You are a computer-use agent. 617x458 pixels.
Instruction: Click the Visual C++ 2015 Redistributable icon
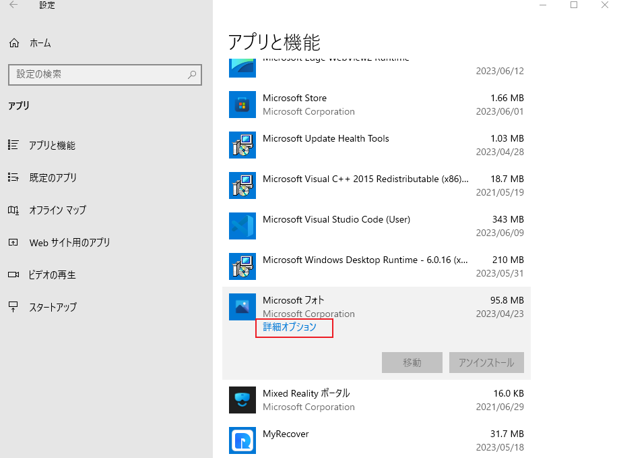[242, 185]
